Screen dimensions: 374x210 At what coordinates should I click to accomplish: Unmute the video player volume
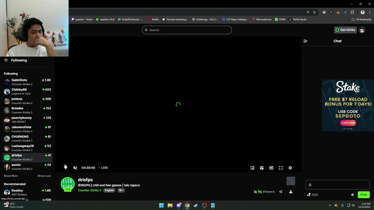tap(75, 168)
